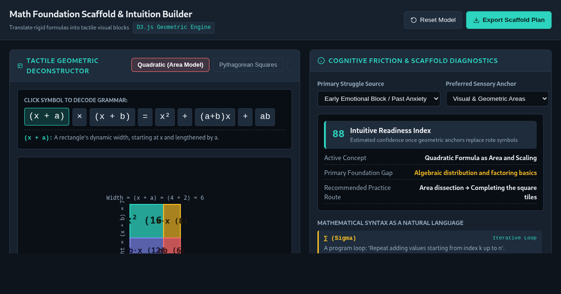Viewport: 561px width, 294px height.
Task: Click the reset arrow icon in Reset Model
Action: 414,20
